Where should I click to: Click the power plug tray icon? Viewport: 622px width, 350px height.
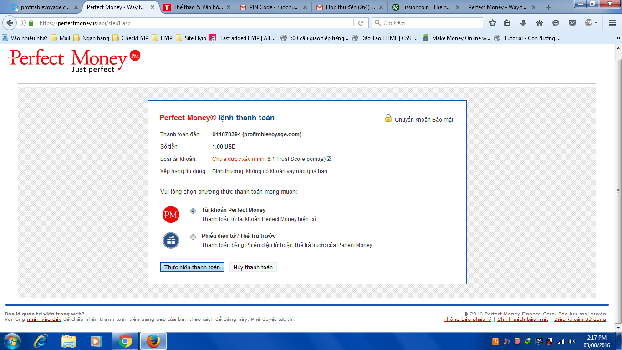click(550, 341)
